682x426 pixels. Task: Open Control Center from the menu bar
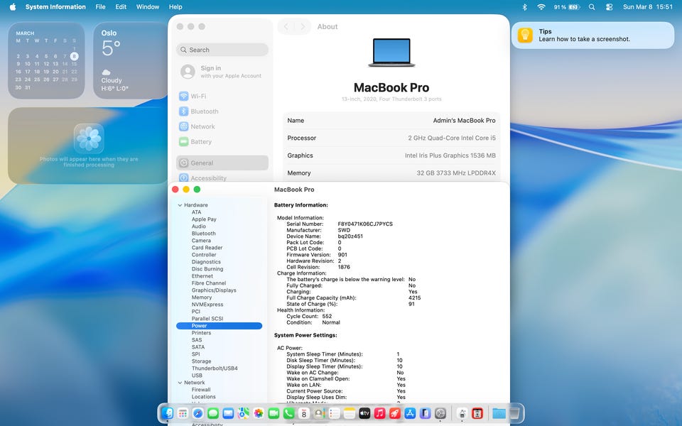(609, 7)
